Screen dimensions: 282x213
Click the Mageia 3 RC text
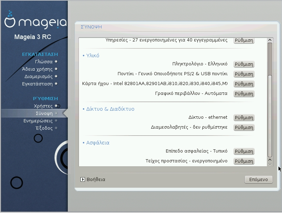click(x=33, y=37)
